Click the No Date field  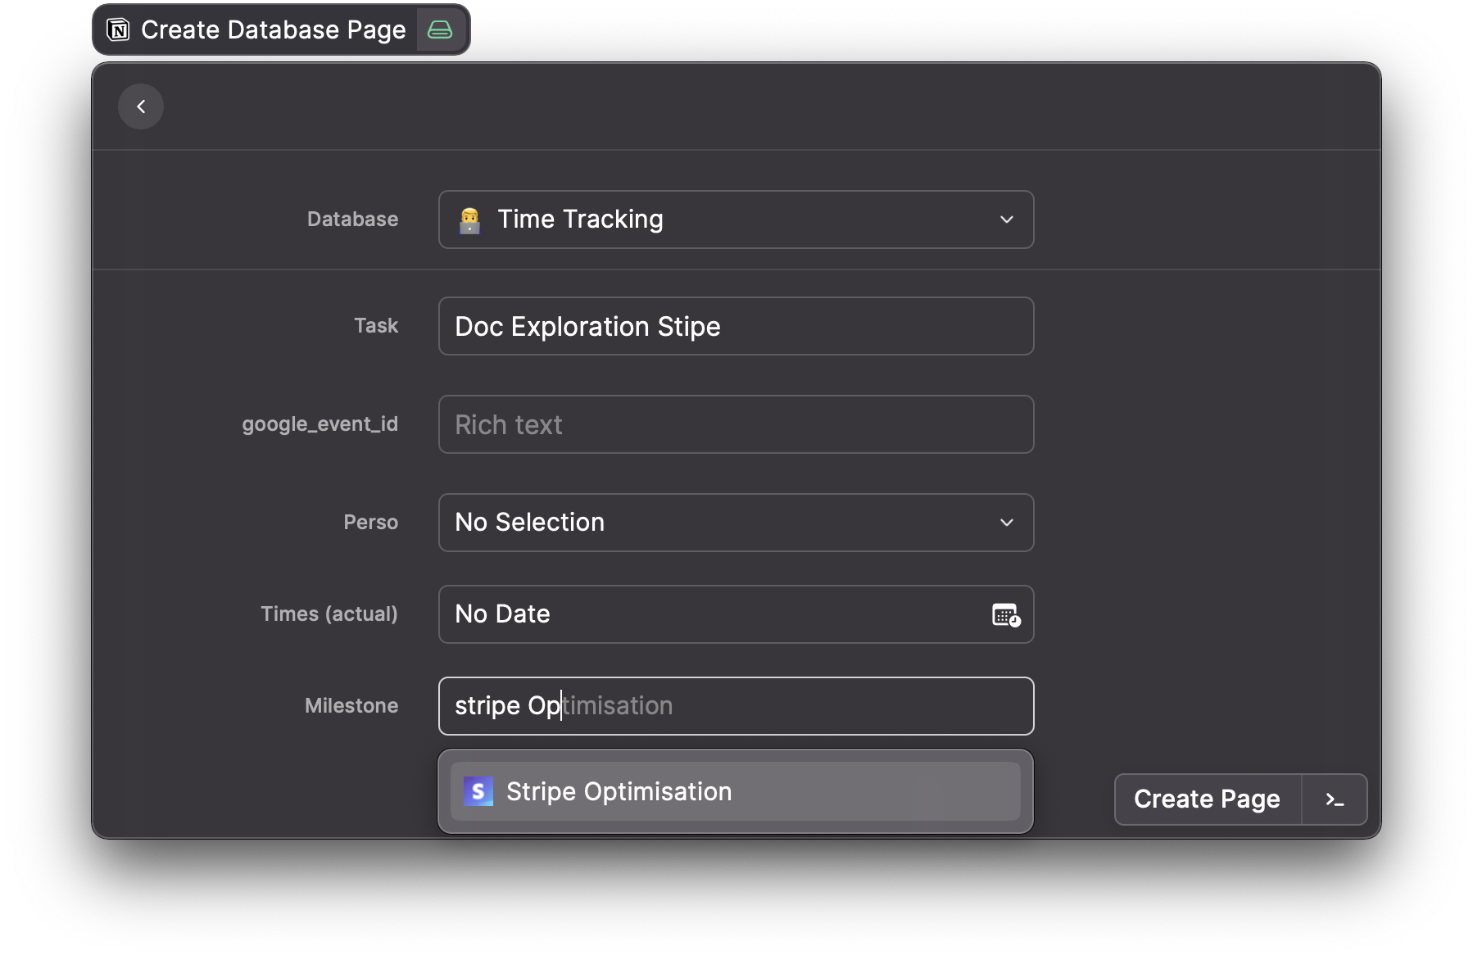click(736, 614)
